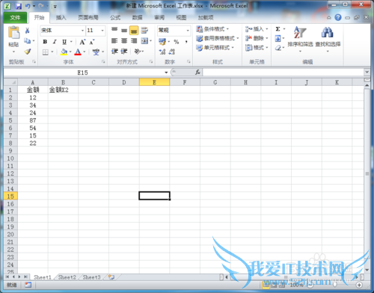Open font size dropdown 11
The height and width of the screenshot is (293, 374).
pos(102,31)
